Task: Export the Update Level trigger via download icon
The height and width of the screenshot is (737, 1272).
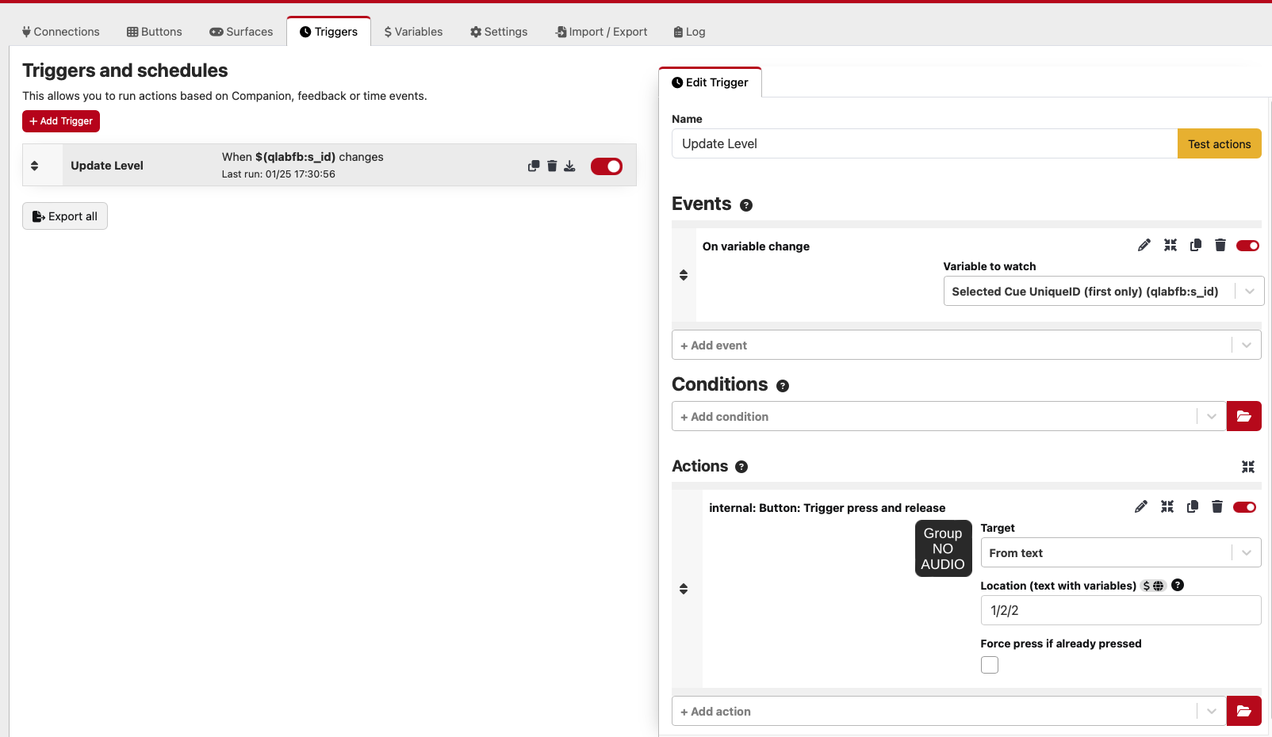Action: [x=569, y=166]
